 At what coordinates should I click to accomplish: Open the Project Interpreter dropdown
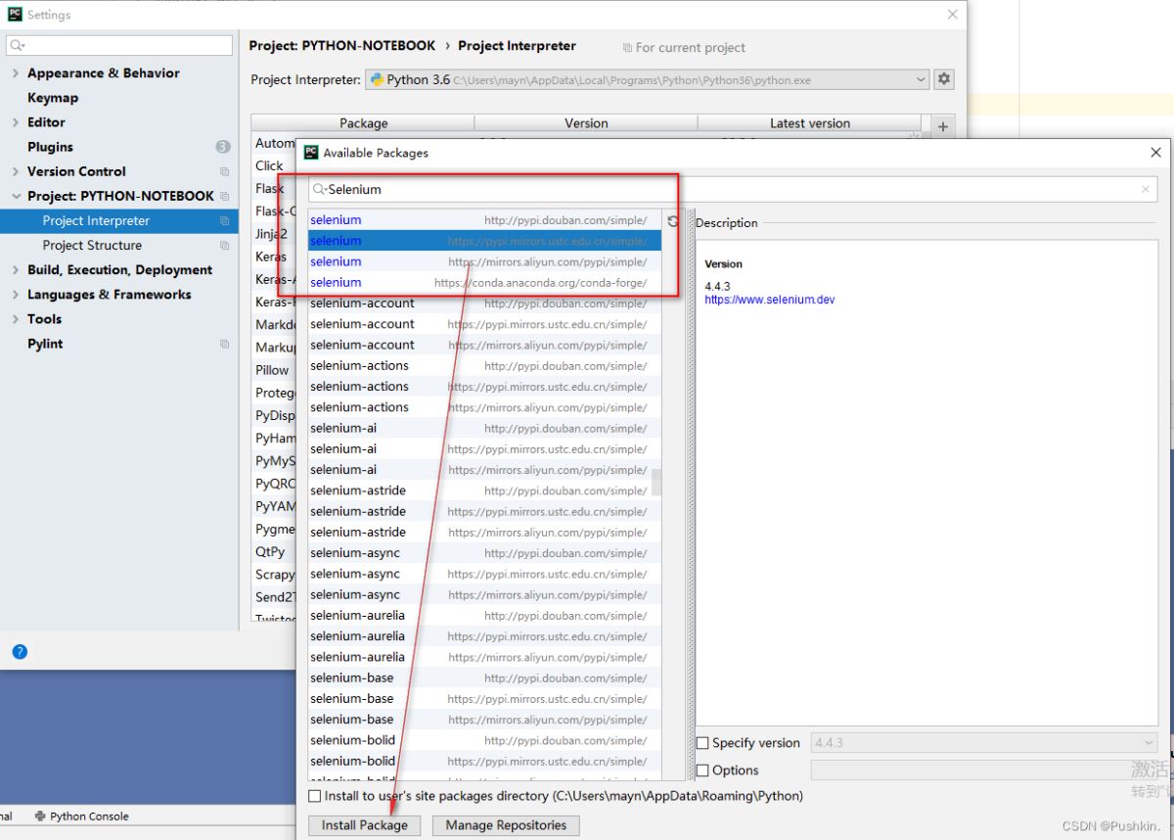(x=648, y=79)
